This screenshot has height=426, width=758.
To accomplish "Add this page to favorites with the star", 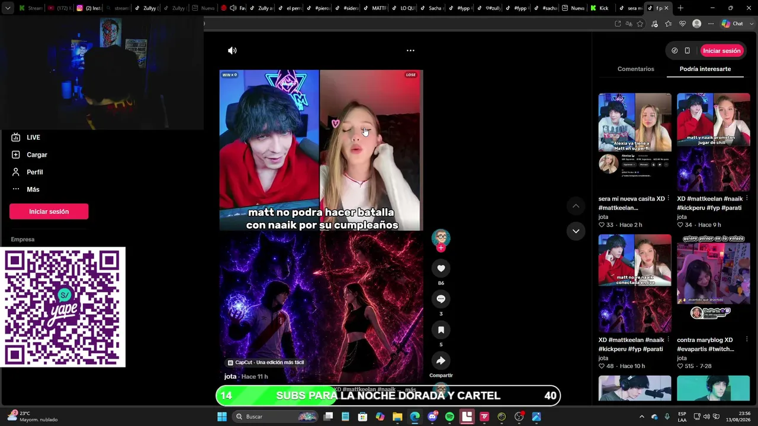I will (x=640, y=24).
